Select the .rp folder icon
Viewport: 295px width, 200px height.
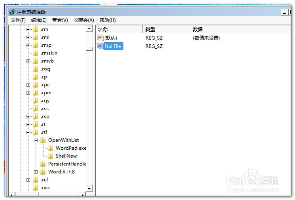pos(35,77)
